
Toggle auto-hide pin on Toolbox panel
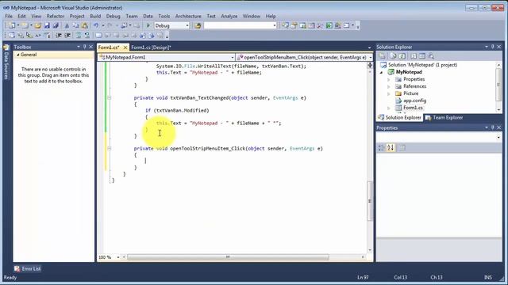85,47
